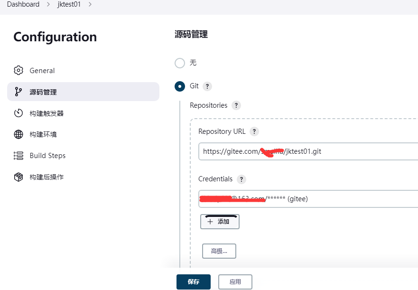This screenshot has height=290, width=418.
Task: Select the Git radio button
Action: (180, 86)
